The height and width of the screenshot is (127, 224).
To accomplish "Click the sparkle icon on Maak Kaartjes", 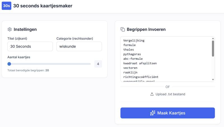I will [153, 113].
